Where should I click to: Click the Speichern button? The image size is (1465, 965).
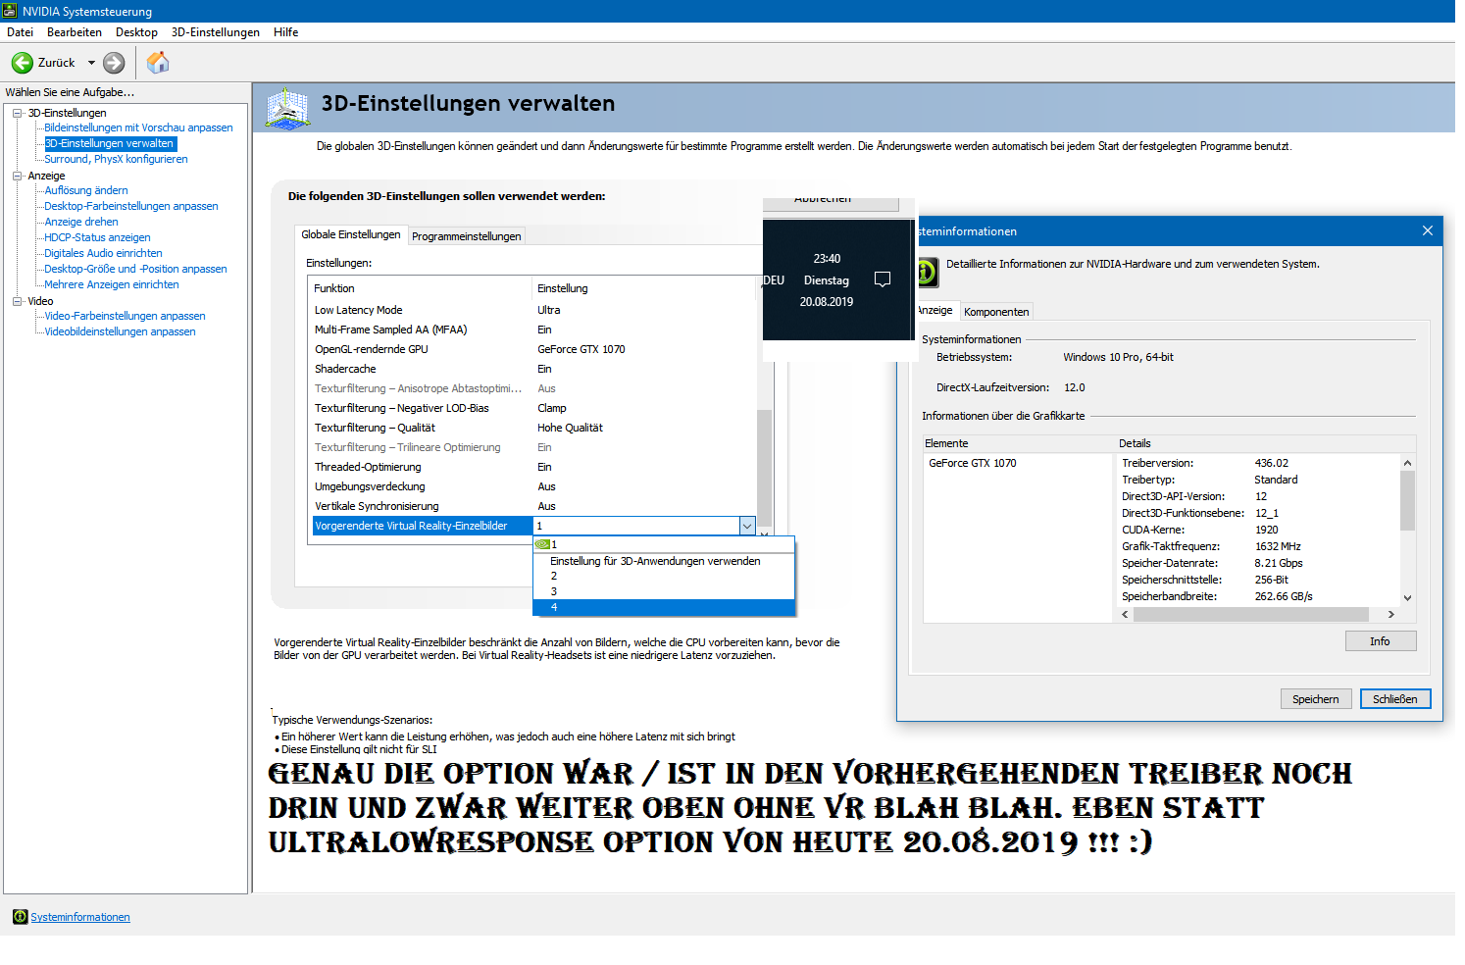point(1316,699)
